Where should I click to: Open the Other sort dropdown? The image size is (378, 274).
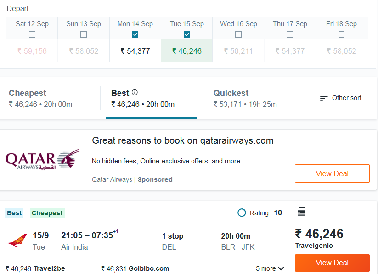pos(341,98)
